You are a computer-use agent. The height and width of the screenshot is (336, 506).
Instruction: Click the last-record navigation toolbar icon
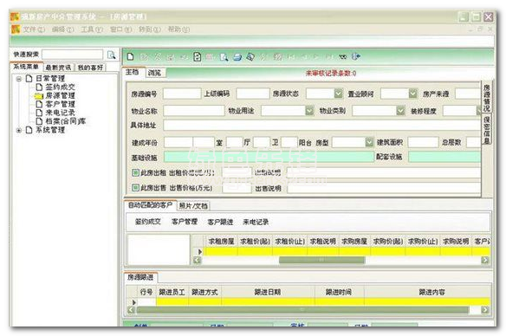click(329, 57)
